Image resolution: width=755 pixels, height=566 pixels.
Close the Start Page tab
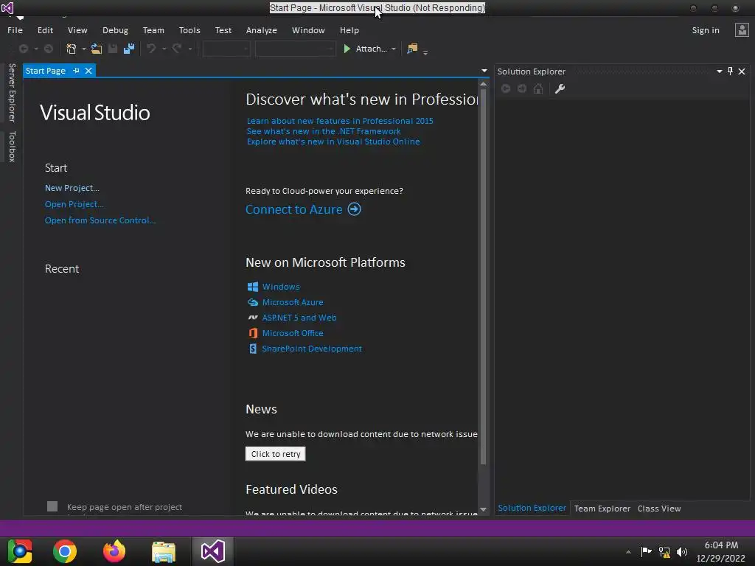pyautogui.click(x=88, y=71)
